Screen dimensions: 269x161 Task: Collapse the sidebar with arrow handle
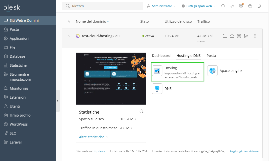58,101
